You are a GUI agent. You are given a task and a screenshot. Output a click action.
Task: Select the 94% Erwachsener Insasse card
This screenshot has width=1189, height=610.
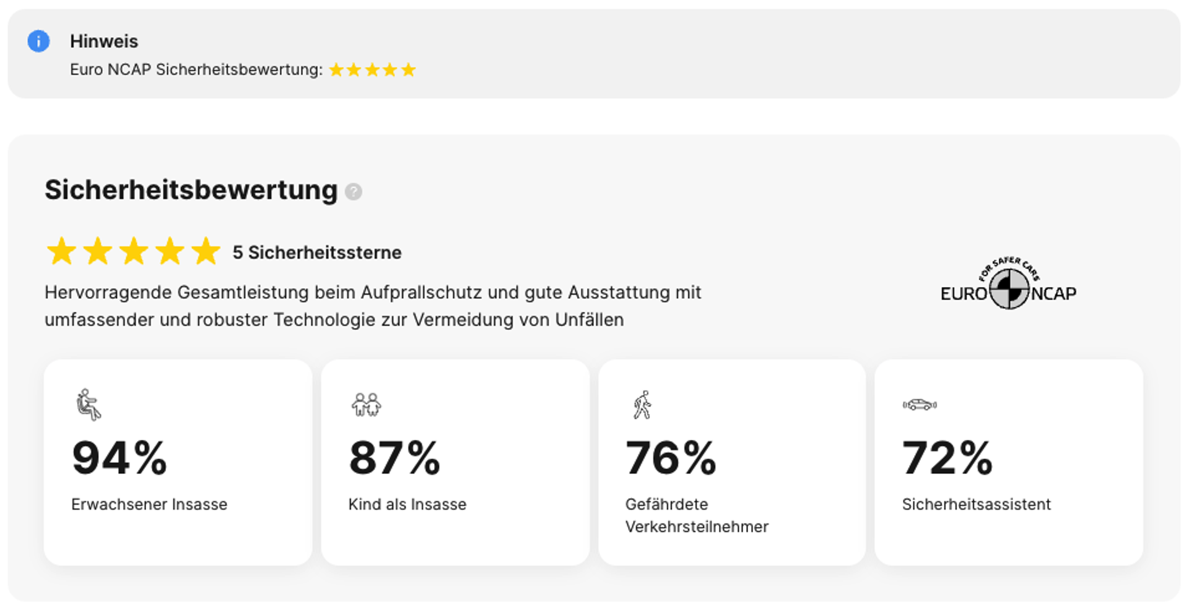tap(178, 462)
